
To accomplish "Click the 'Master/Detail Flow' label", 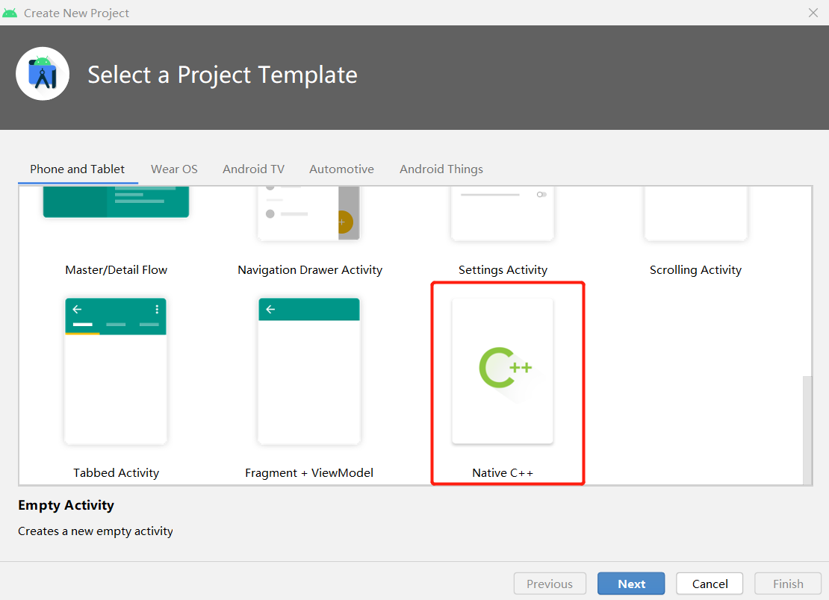I will (x=116, y=270).
